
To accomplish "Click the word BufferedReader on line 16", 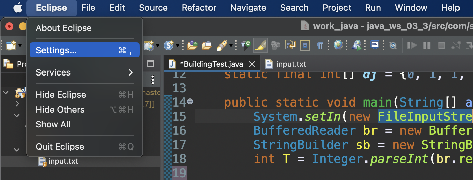I will (305, 130).
